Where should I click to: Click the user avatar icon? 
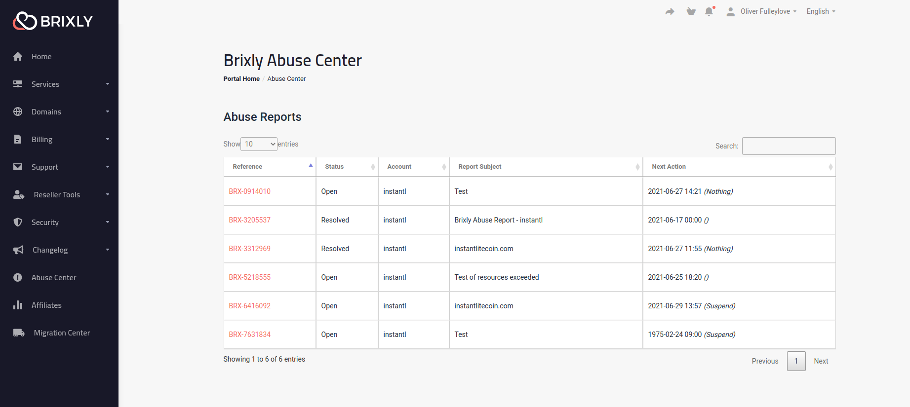pos(731,11)
